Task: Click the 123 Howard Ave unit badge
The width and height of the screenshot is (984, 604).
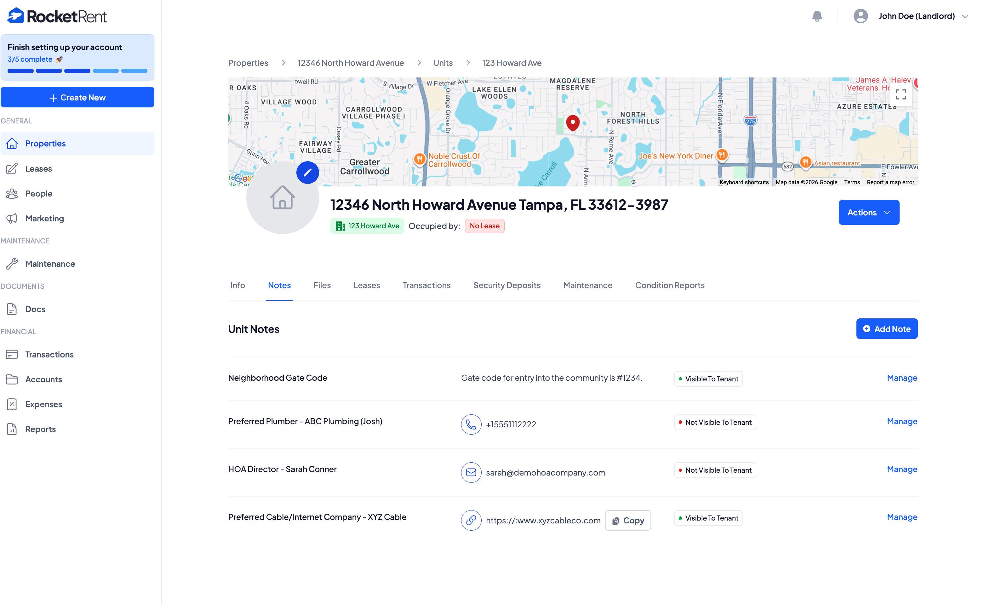Action: (x=367, y=226)
